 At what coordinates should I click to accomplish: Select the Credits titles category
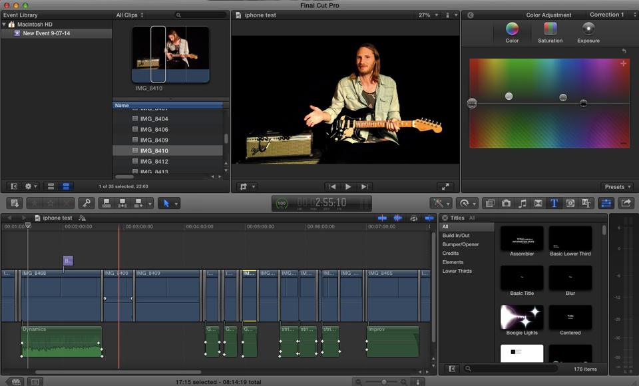[x=451, y=254]
